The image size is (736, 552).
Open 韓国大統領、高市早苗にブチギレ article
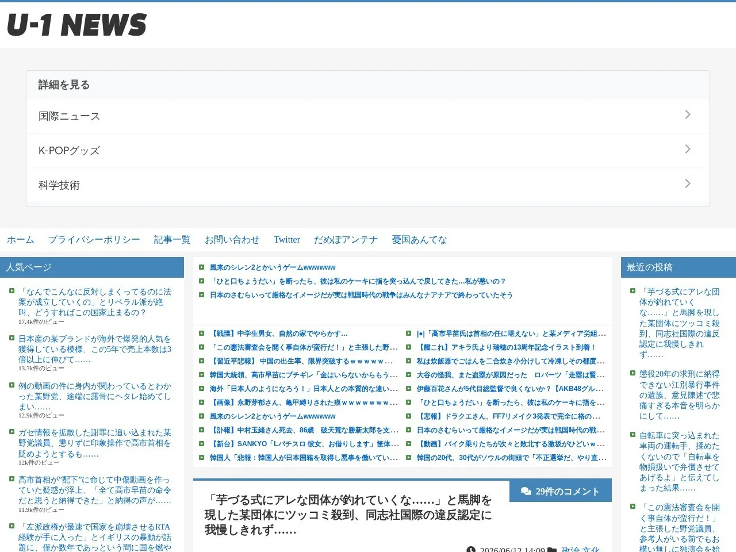coord(304,375)
